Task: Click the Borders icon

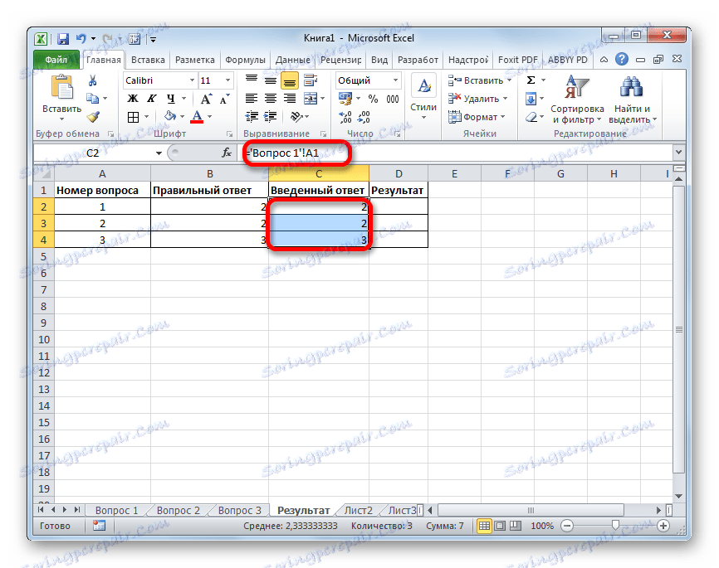Action: coord(133,117)
